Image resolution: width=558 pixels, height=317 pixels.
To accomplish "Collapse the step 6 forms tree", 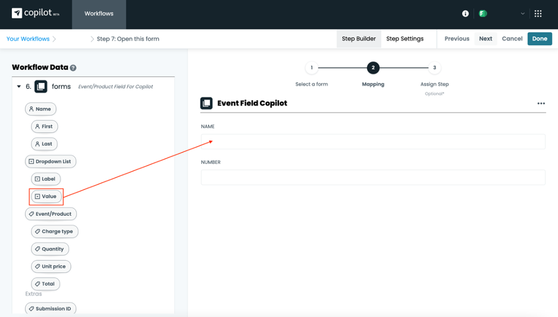I will tap(19, 86).
